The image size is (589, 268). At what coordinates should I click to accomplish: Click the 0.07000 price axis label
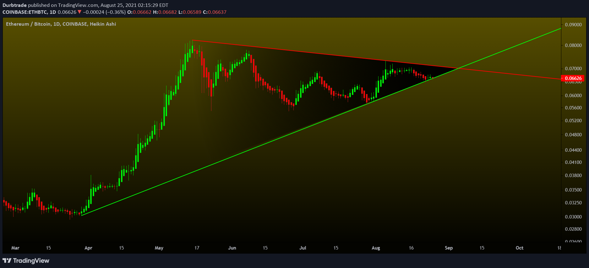point(573,68)
